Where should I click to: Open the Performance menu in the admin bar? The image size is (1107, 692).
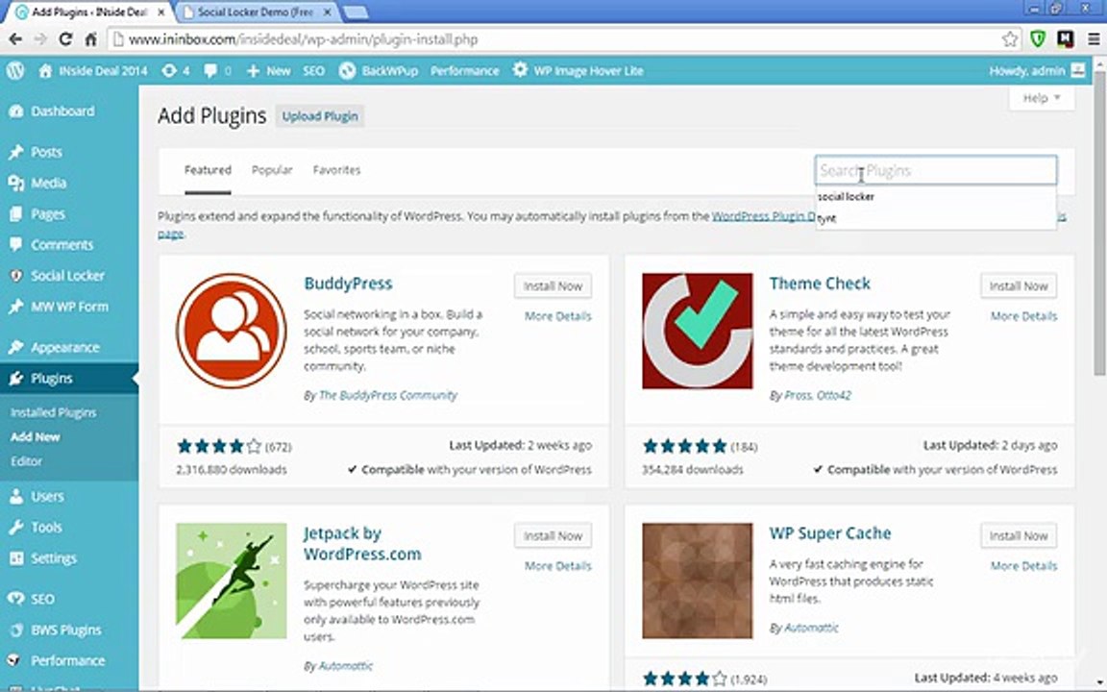click(464, 70)
